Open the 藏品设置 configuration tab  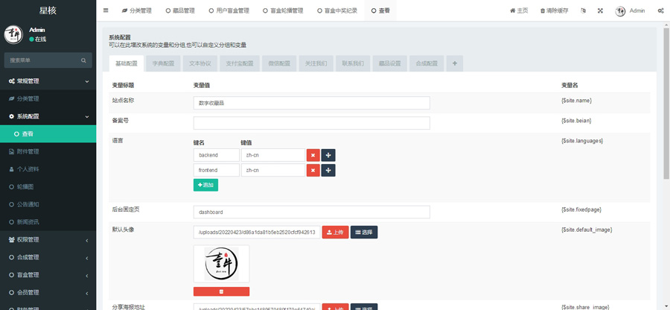coord(389,63)
